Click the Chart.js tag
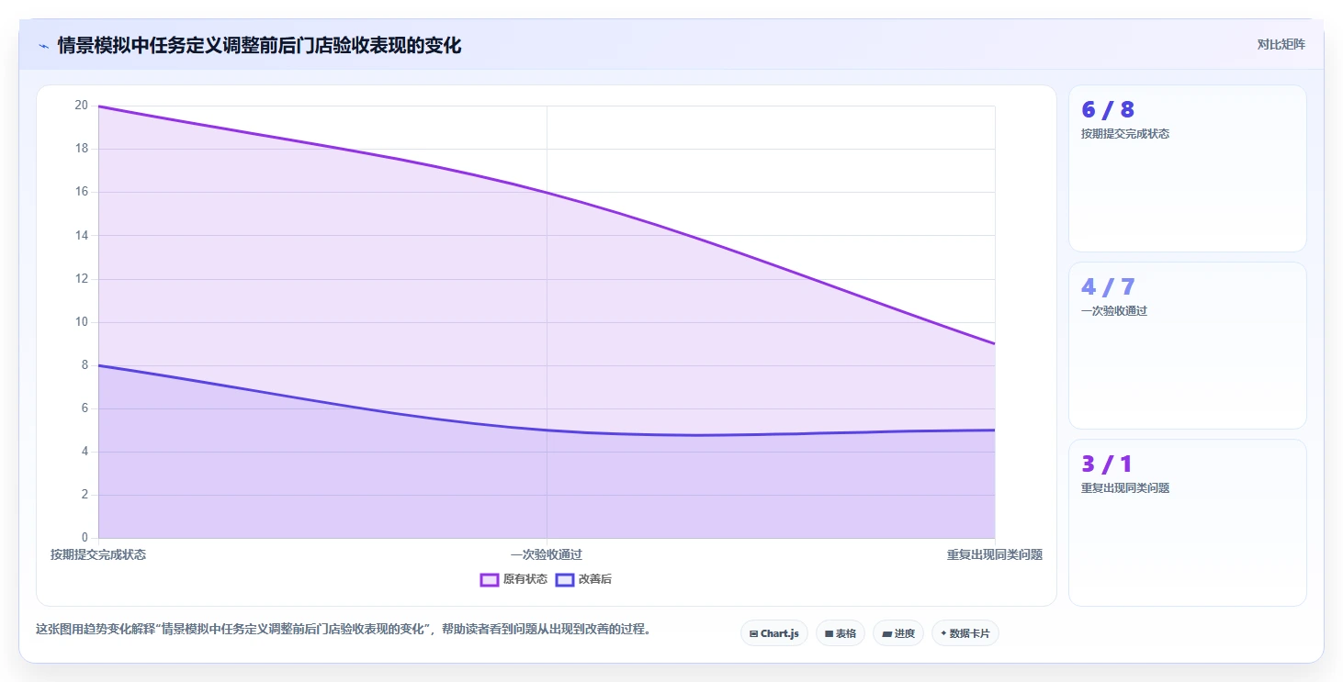This screenshot has height=682, width=1343. click(774, 633)
